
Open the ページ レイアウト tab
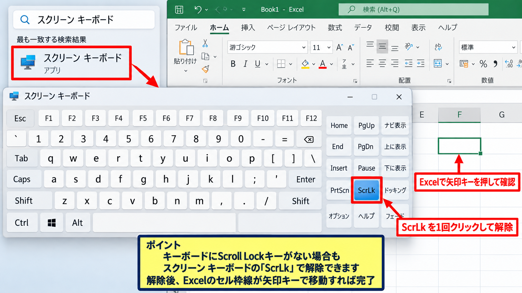291,27
